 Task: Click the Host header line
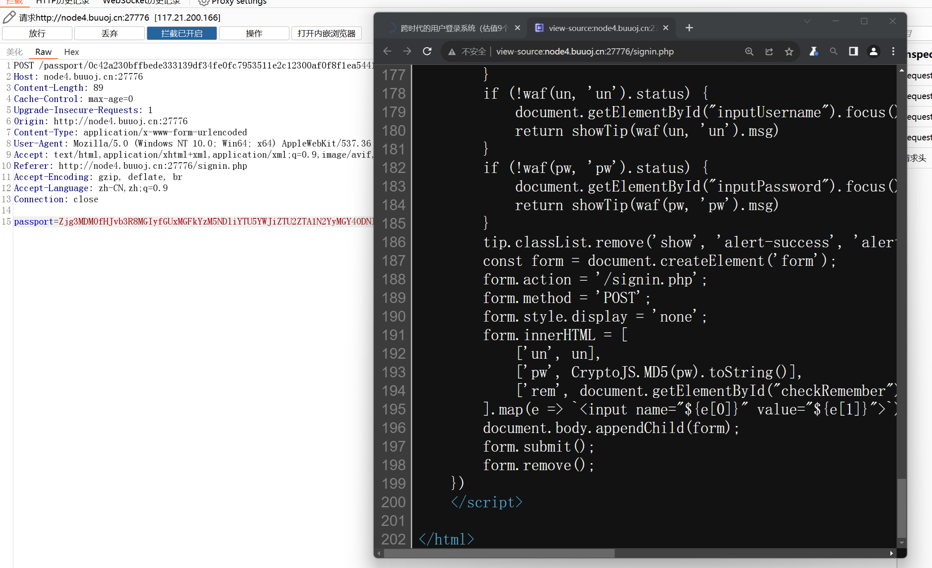[78, 77]
